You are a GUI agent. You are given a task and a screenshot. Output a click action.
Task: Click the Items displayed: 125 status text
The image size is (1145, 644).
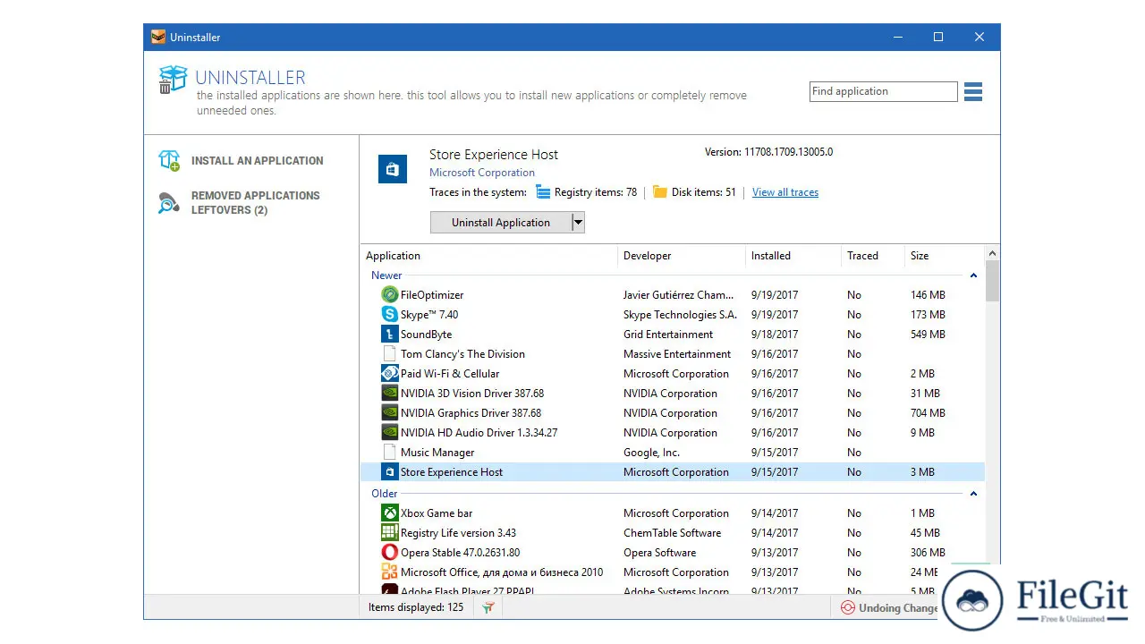[x=416, y=607]
